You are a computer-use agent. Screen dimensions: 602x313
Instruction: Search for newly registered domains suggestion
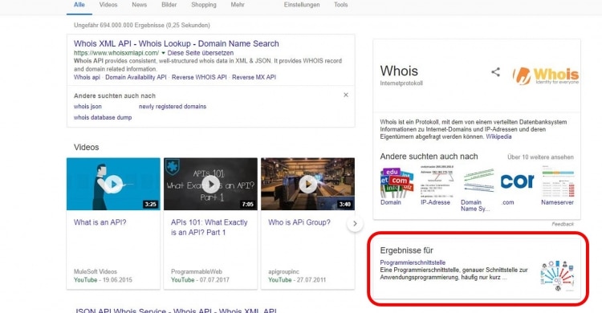173,107
